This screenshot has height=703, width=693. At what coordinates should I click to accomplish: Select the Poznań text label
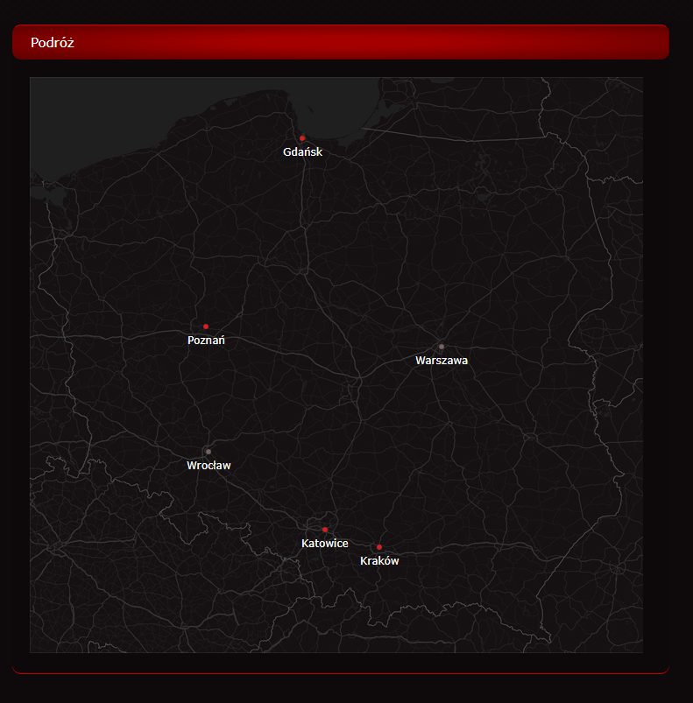click(x=206, y=341)
